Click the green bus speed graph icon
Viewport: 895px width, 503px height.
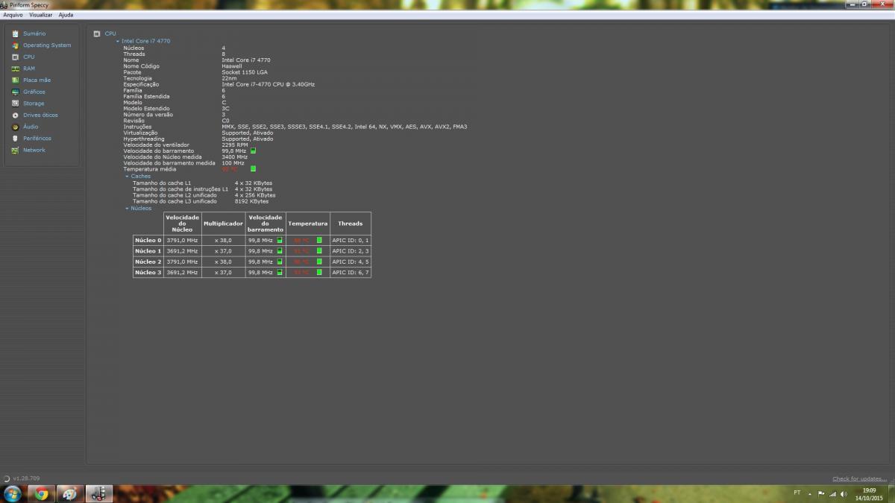pos(253,151)
